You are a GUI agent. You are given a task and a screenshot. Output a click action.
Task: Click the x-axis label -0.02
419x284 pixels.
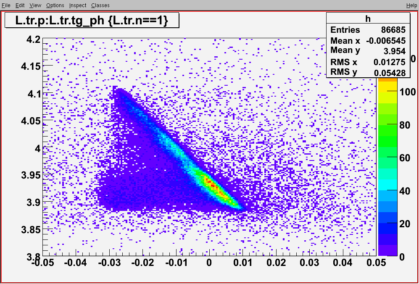pos(143,263)
